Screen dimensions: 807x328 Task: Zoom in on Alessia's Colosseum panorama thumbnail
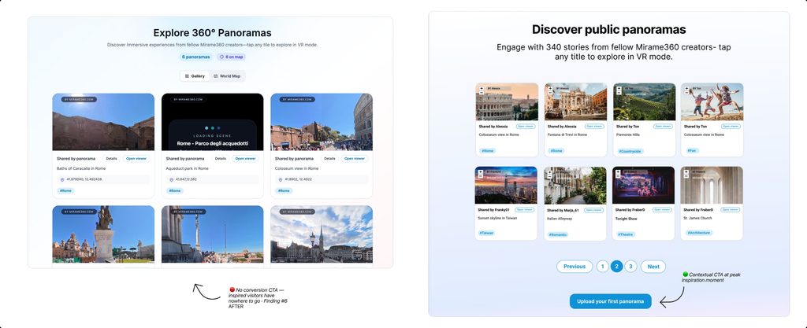[x=482, y=88]
